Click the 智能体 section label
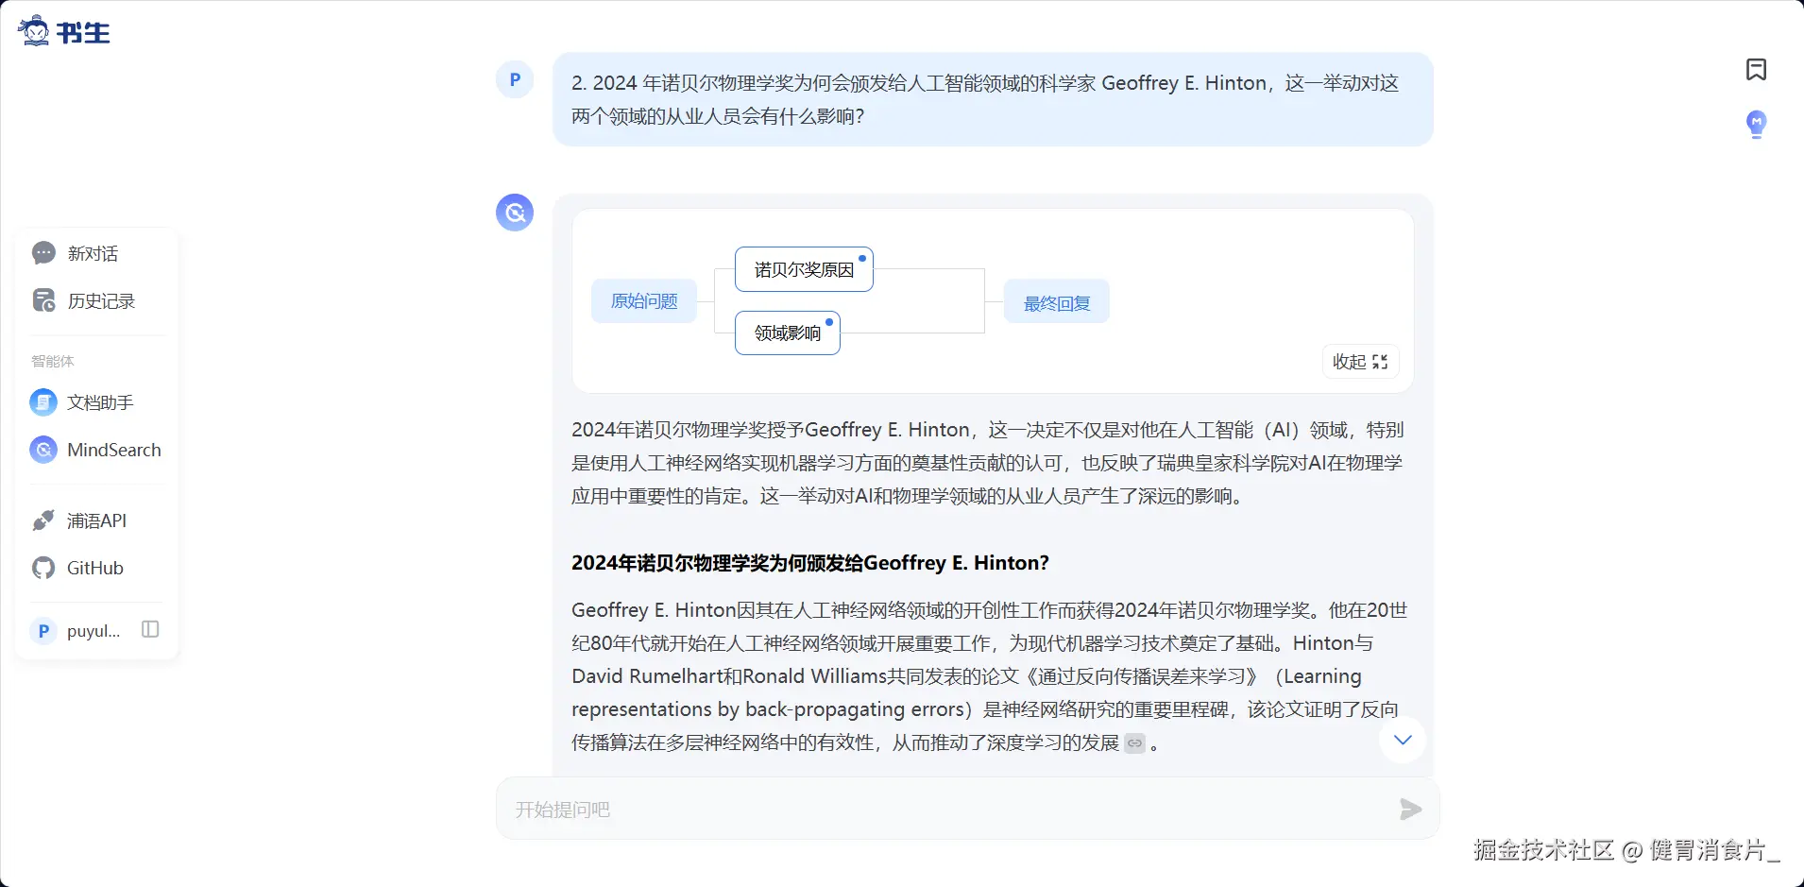The width and height of the screenshot is (1804, 887). [x=53, y=361]
